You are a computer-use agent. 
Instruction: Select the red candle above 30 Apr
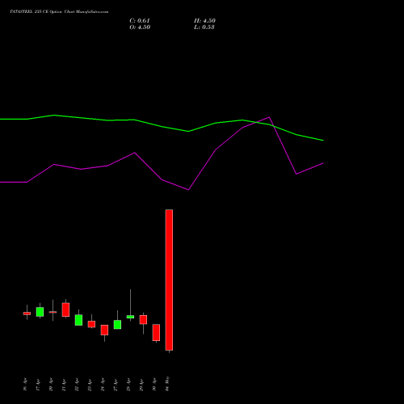[156, 332]
